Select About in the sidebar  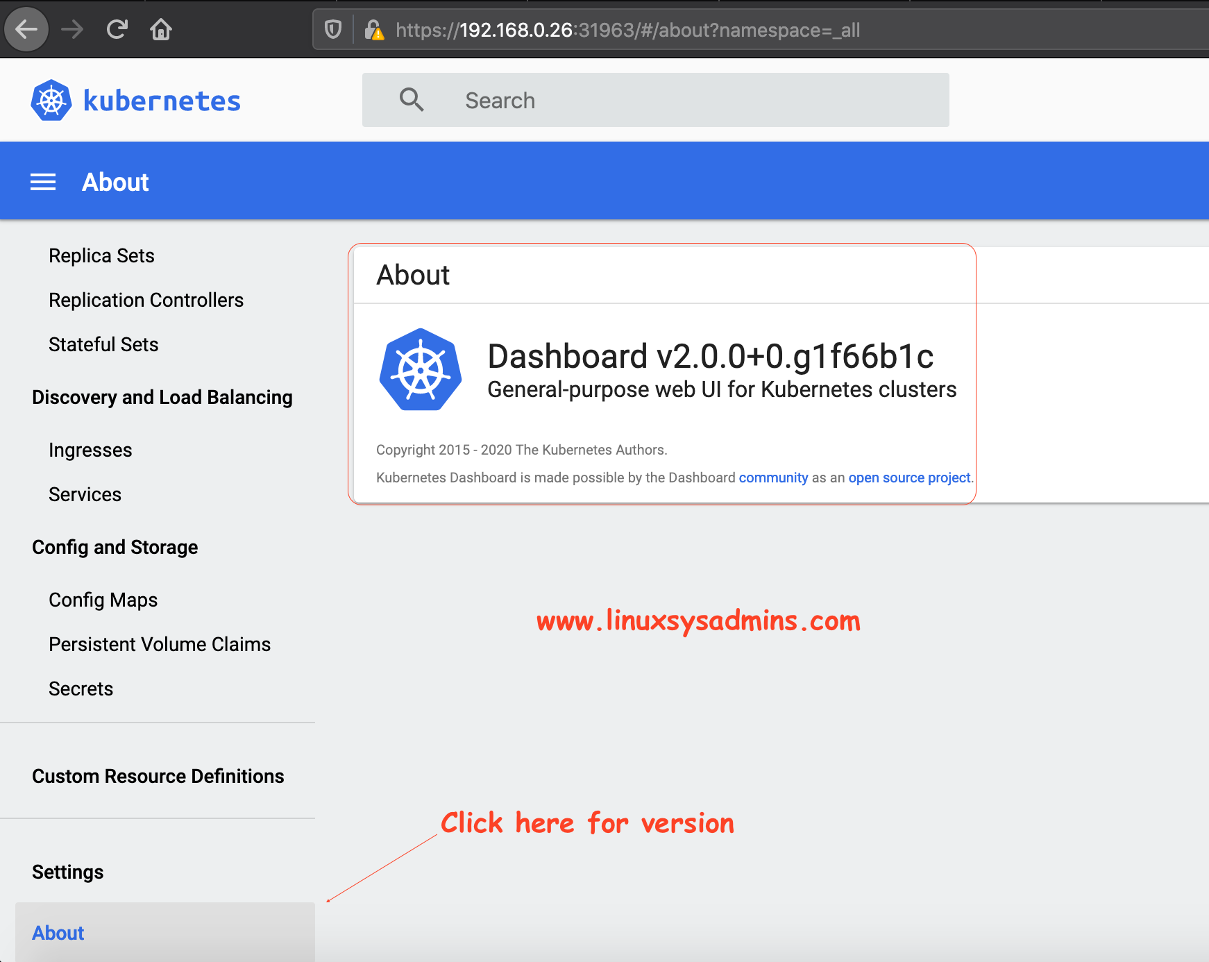pyautogui.click(x=58, y=933)
